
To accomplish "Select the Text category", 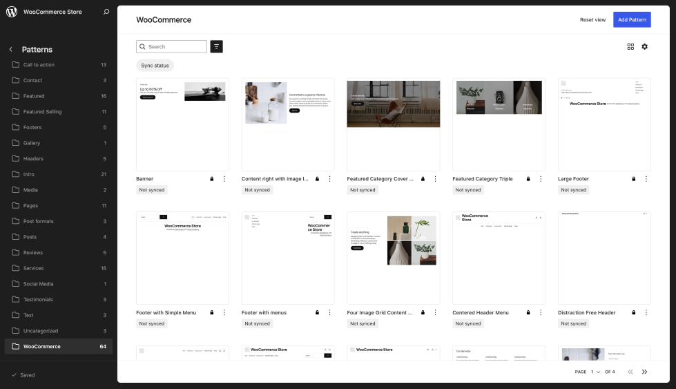I will point(59,315).
